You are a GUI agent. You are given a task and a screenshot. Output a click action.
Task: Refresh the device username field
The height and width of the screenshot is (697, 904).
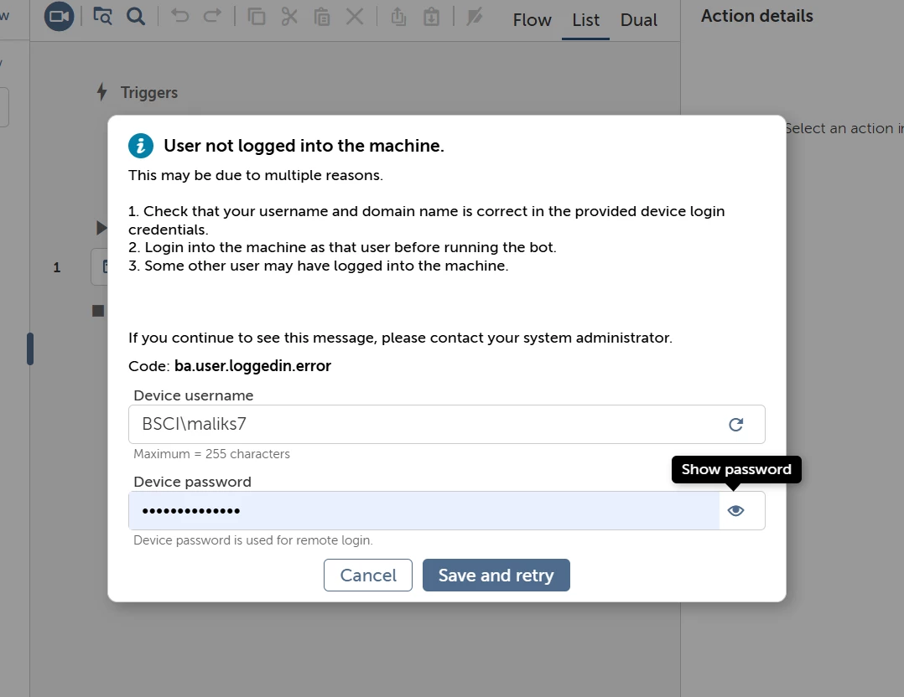[735, 425]
